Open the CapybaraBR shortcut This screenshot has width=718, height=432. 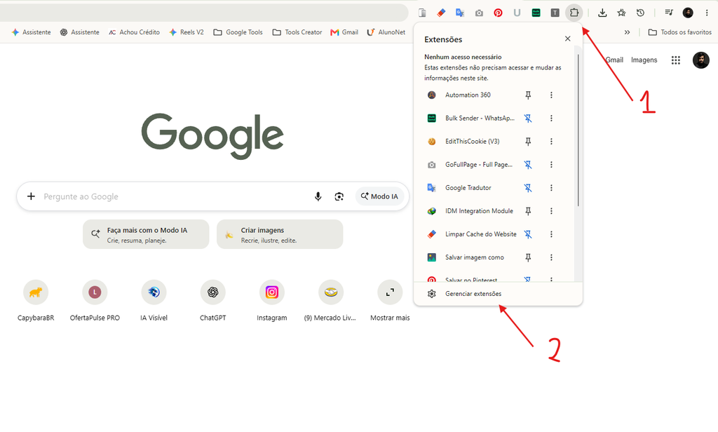pyautogui.click(x=36, y=301)
